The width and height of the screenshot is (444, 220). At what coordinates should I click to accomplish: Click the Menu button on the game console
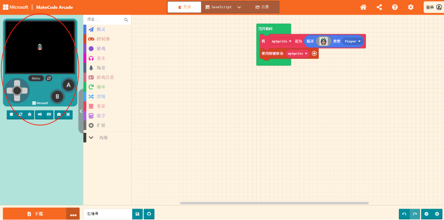click(x=36, y=78)
